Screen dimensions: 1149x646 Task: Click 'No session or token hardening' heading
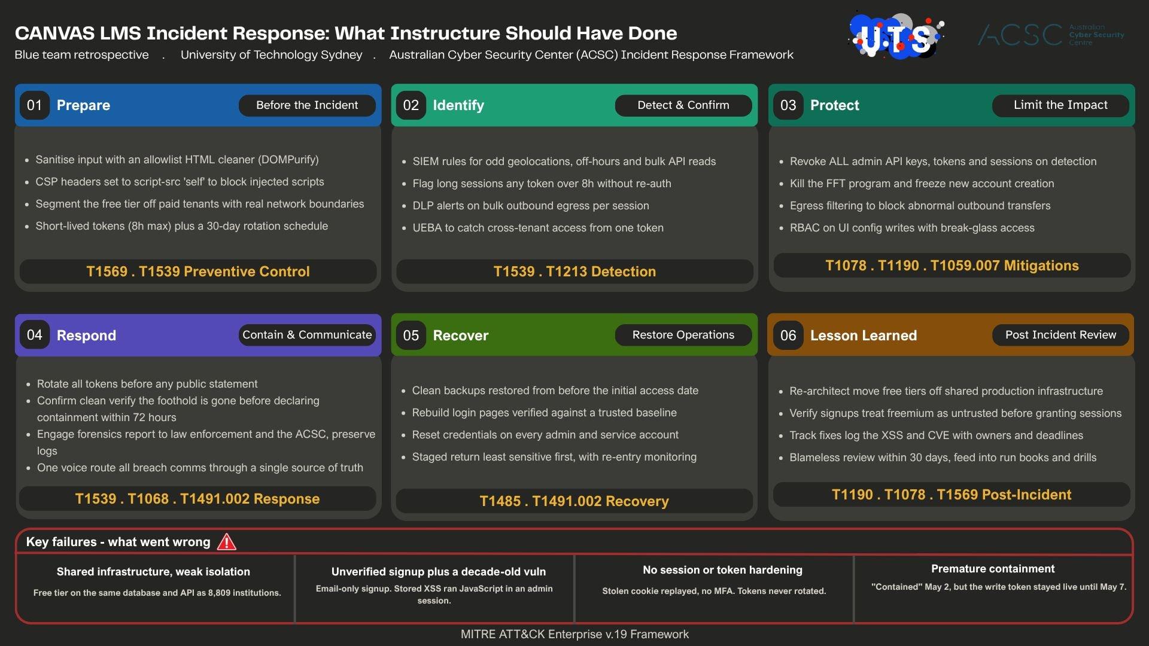coord(722,570)
